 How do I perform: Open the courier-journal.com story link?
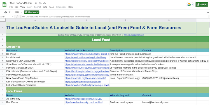[87, 68]
